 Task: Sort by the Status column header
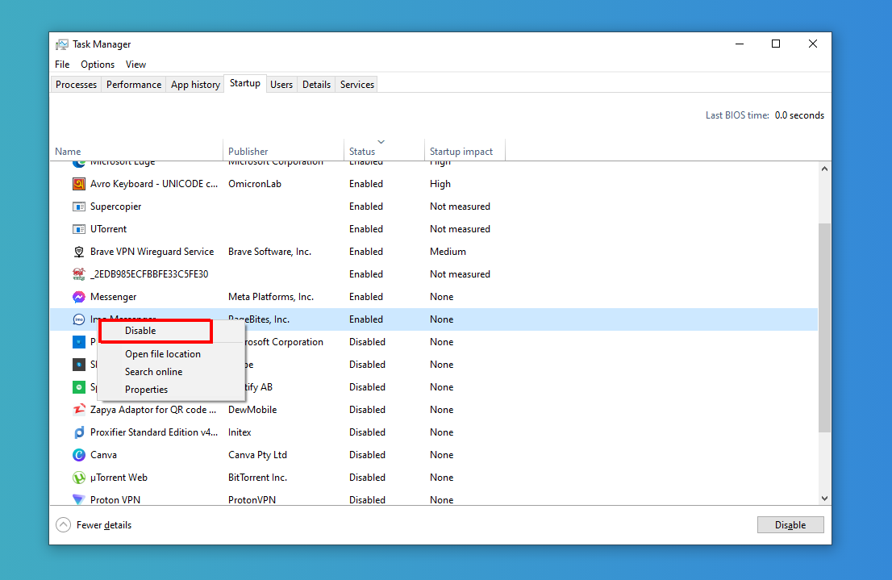click(384, 152)
